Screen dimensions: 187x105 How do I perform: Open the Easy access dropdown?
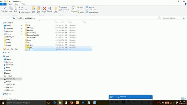pyautogui.click(x=64, y=10)
